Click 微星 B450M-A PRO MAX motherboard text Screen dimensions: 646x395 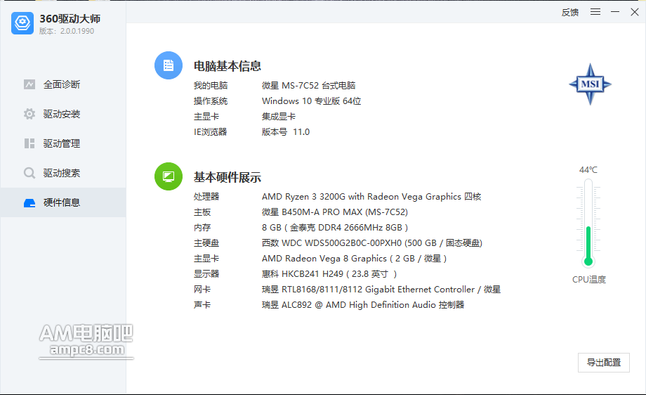[334, 212]
